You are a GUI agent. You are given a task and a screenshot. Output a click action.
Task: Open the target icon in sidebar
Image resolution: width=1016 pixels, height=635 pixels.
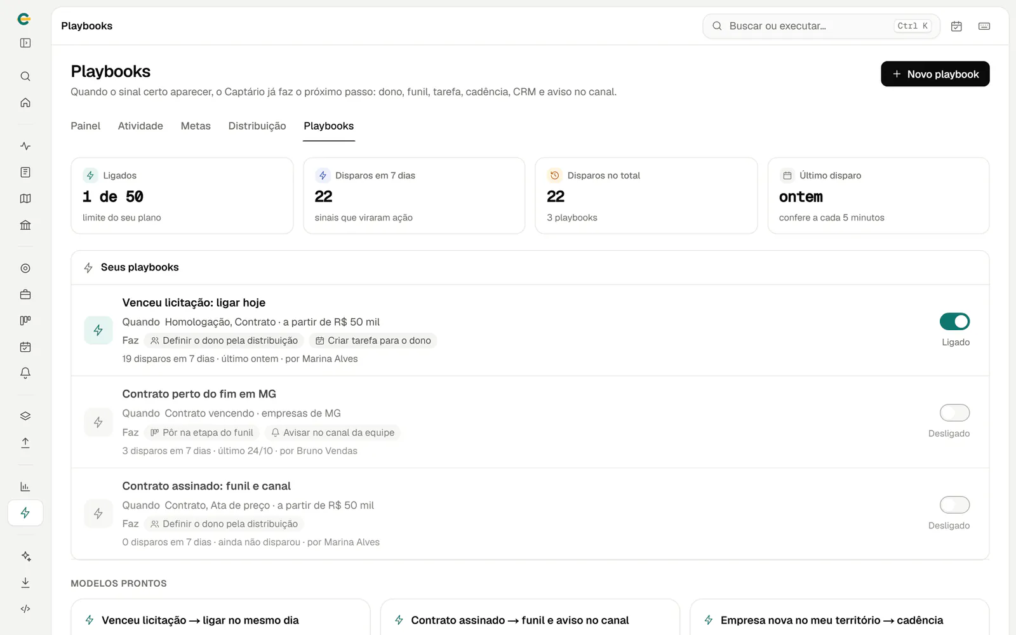coord(25,268)
